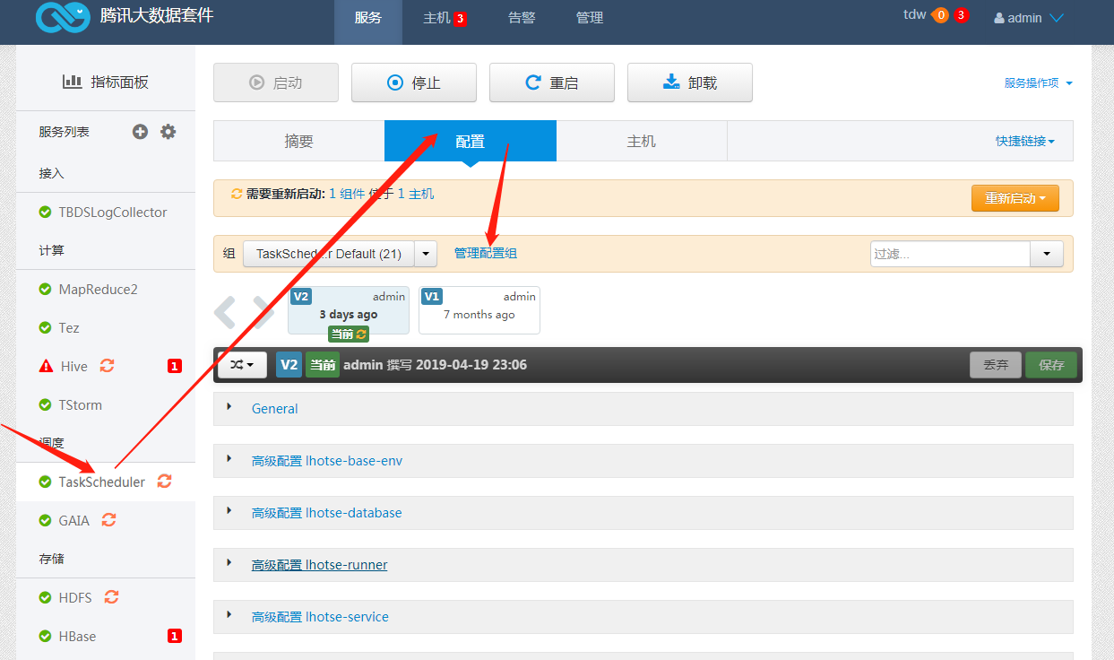Open the HDFS service name link
Screen dimensions: 1114x660
[75, 598]
